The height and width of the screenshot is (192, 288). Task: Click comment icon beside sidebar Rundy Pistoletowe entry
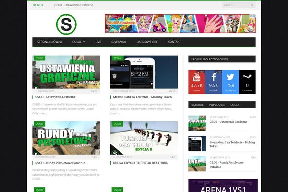pos(252,157)
